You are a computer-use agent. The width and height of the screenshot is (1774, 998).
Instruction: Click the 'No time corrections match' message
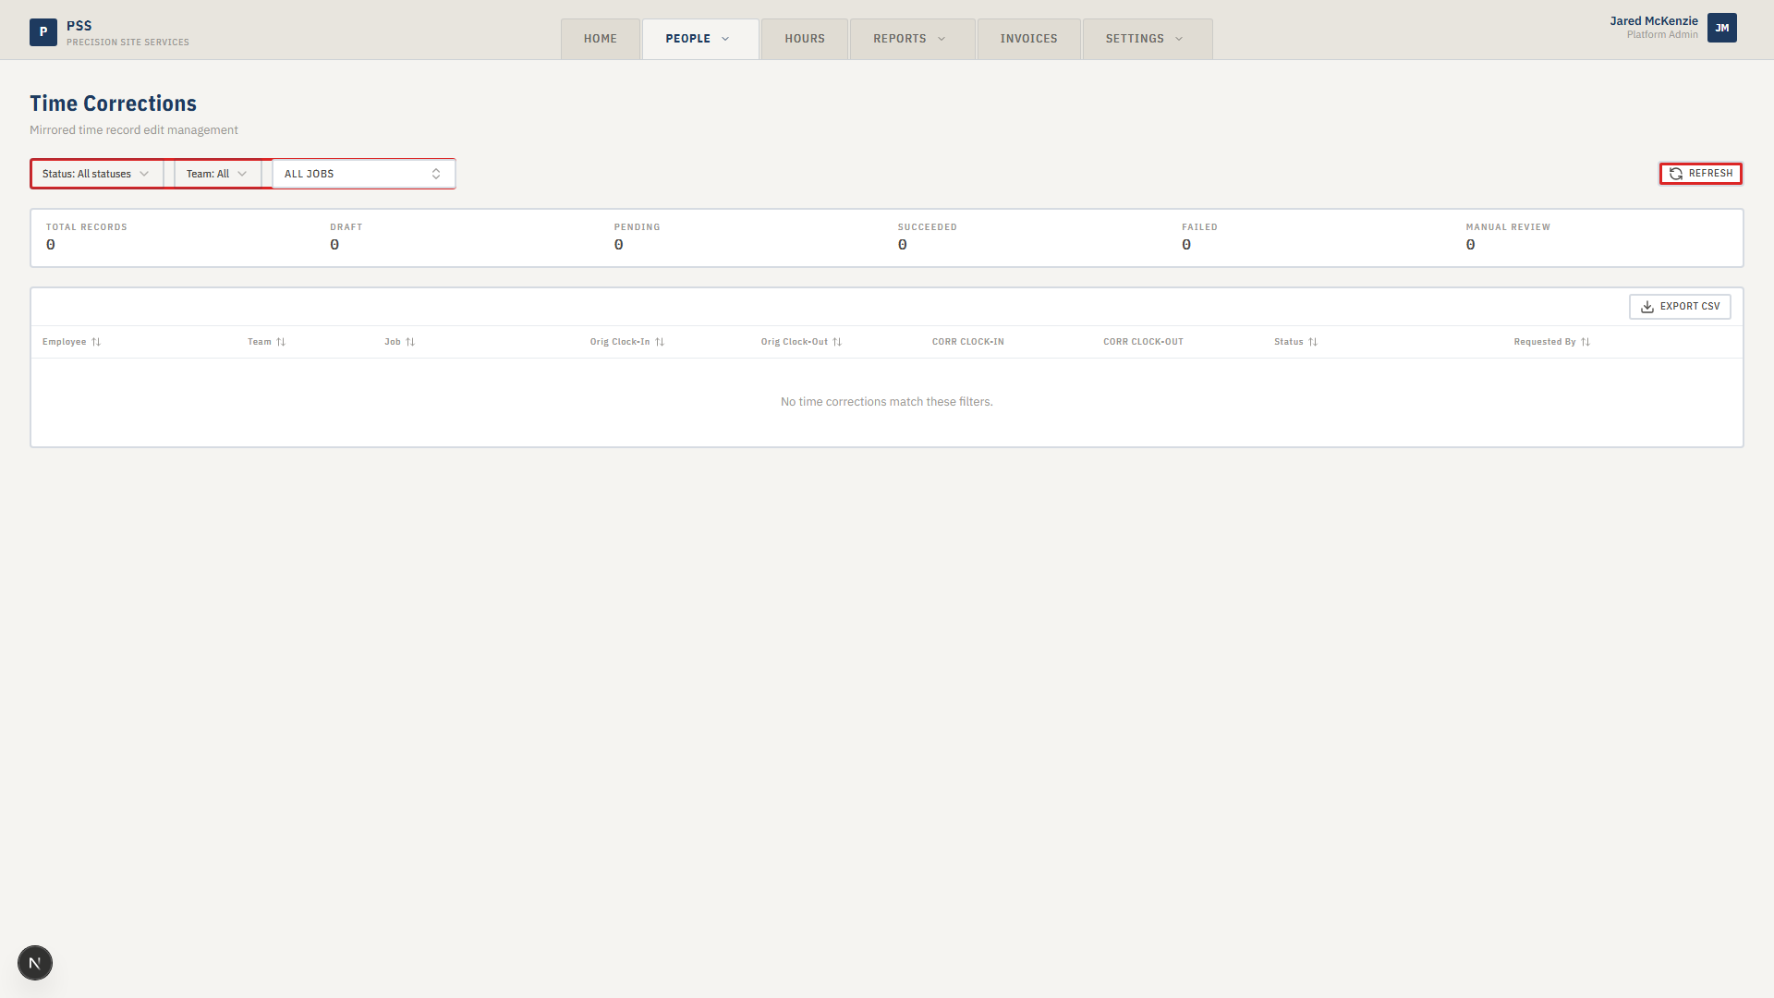(x=887, y=402)
